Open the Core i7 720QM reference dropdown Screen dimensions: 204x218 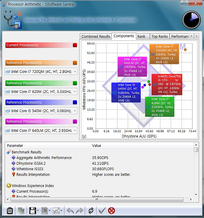click(41, 72)
